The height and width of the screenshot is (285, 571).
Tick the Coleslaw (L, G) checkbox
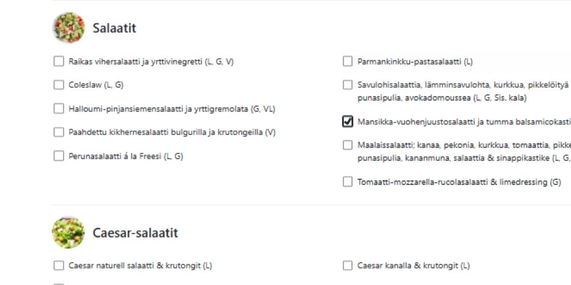click(59, 85)
